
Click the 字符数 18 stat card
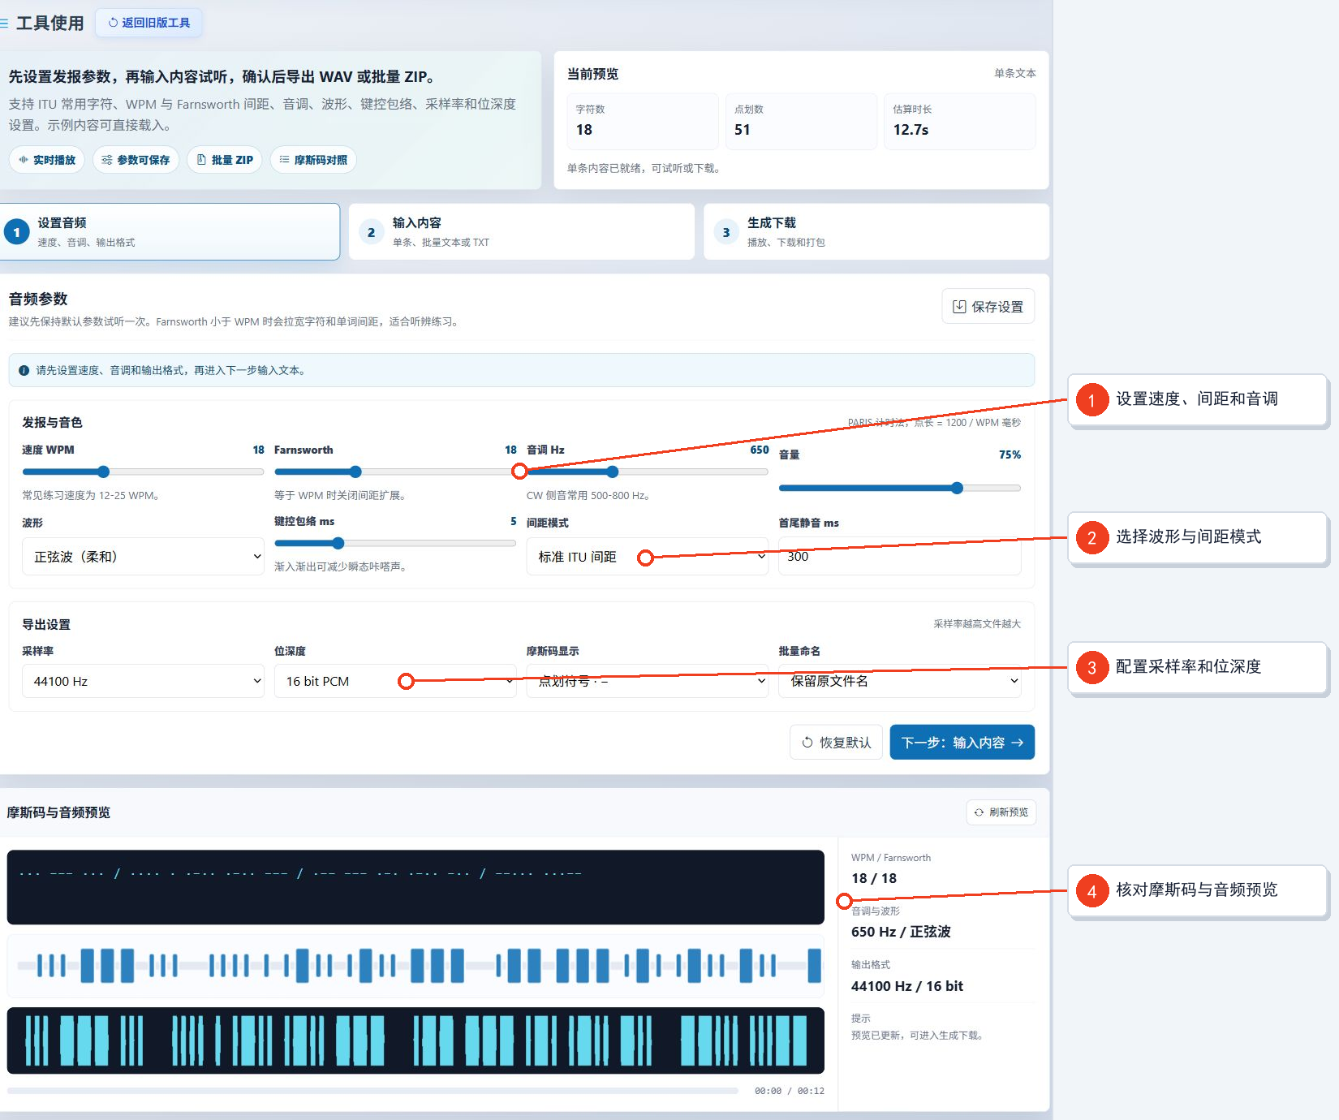click(x=643, y=122)
